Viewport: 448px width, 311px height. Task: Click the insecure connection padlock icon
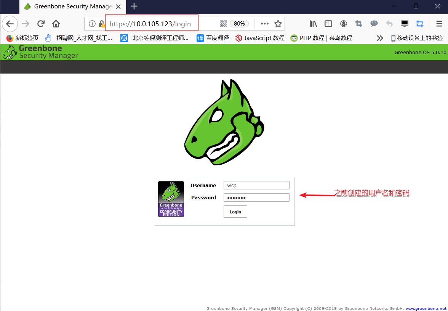click(x=101, y=24)
